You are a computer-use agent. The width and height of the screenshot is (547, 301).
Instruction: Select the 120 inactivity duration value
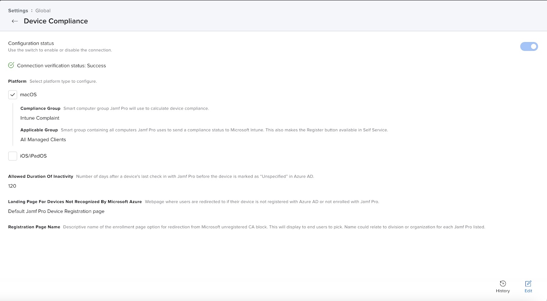[12, 186]
